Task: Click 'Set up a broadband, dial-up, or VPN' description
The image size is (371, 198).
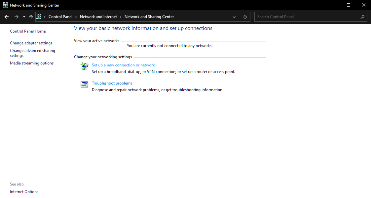Action: (164, 72)
